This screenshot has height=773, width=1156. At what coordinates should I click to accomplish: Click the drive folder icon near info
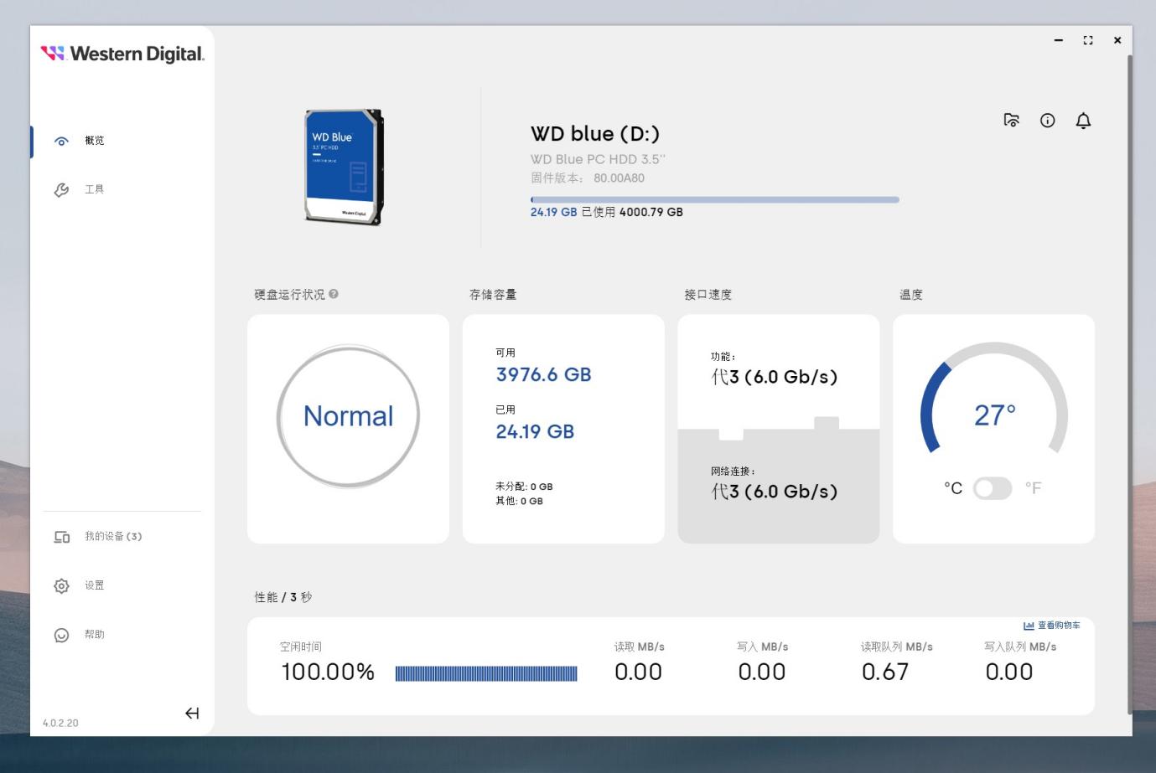point(1012,121)
